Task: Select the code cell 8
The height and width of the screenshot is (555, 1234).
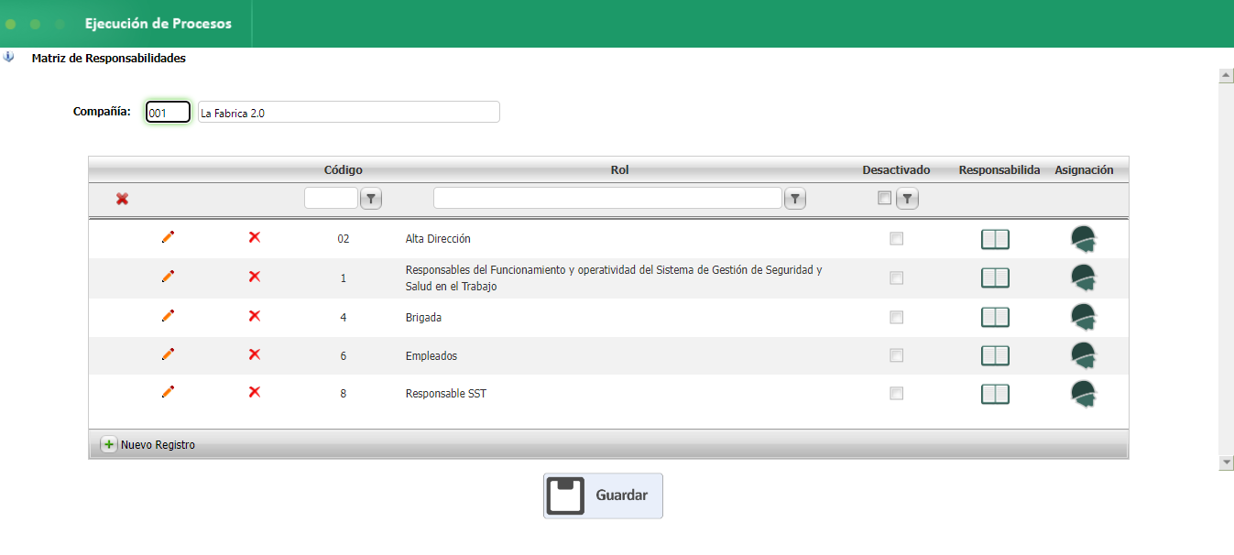Action: 344,394
